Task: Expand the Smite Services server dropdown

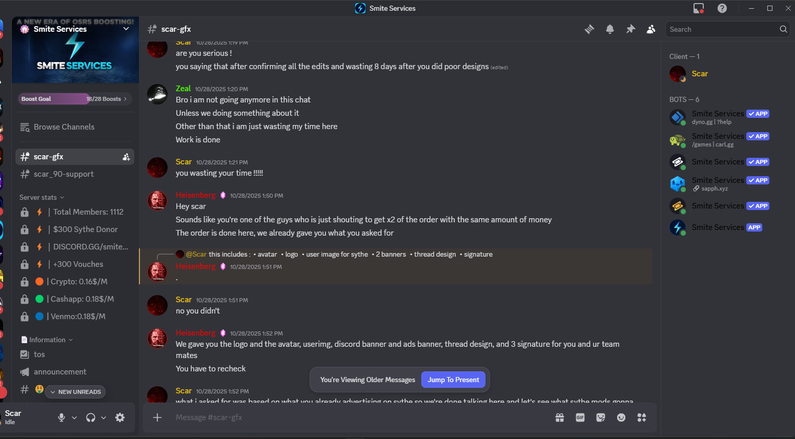Action: click(x=126, y=29)
